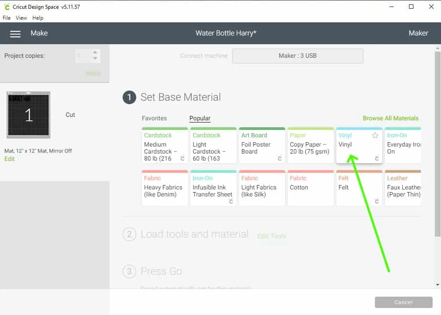Open the hamburger navigation menu
This screenshot has height=315, width=441.
tap(15, 34)
